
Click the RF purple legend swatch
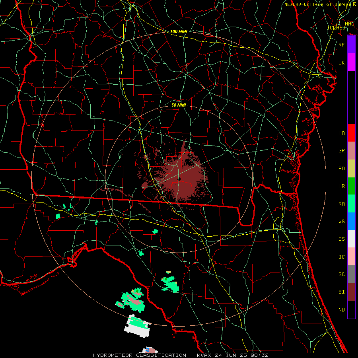[351, 45]
